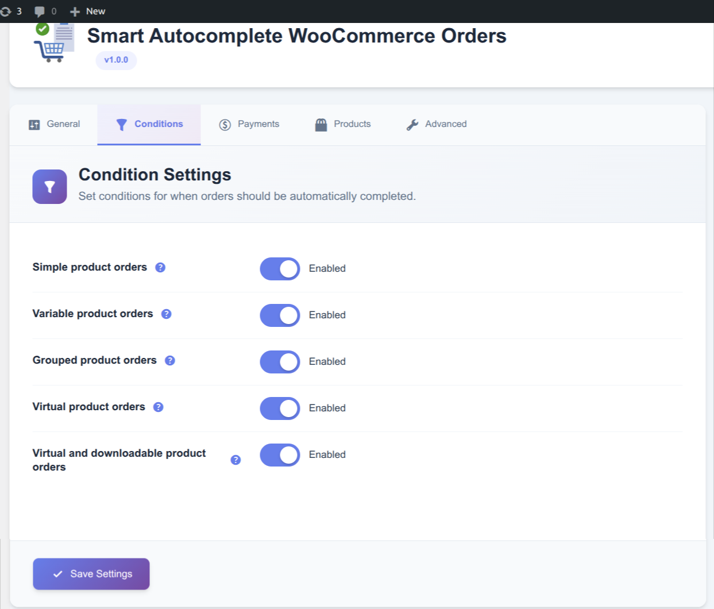The width and height of the screenshot is (714, 609).
Task: Turn off Variable product orders switch
Action: click(x=280, y=315)
